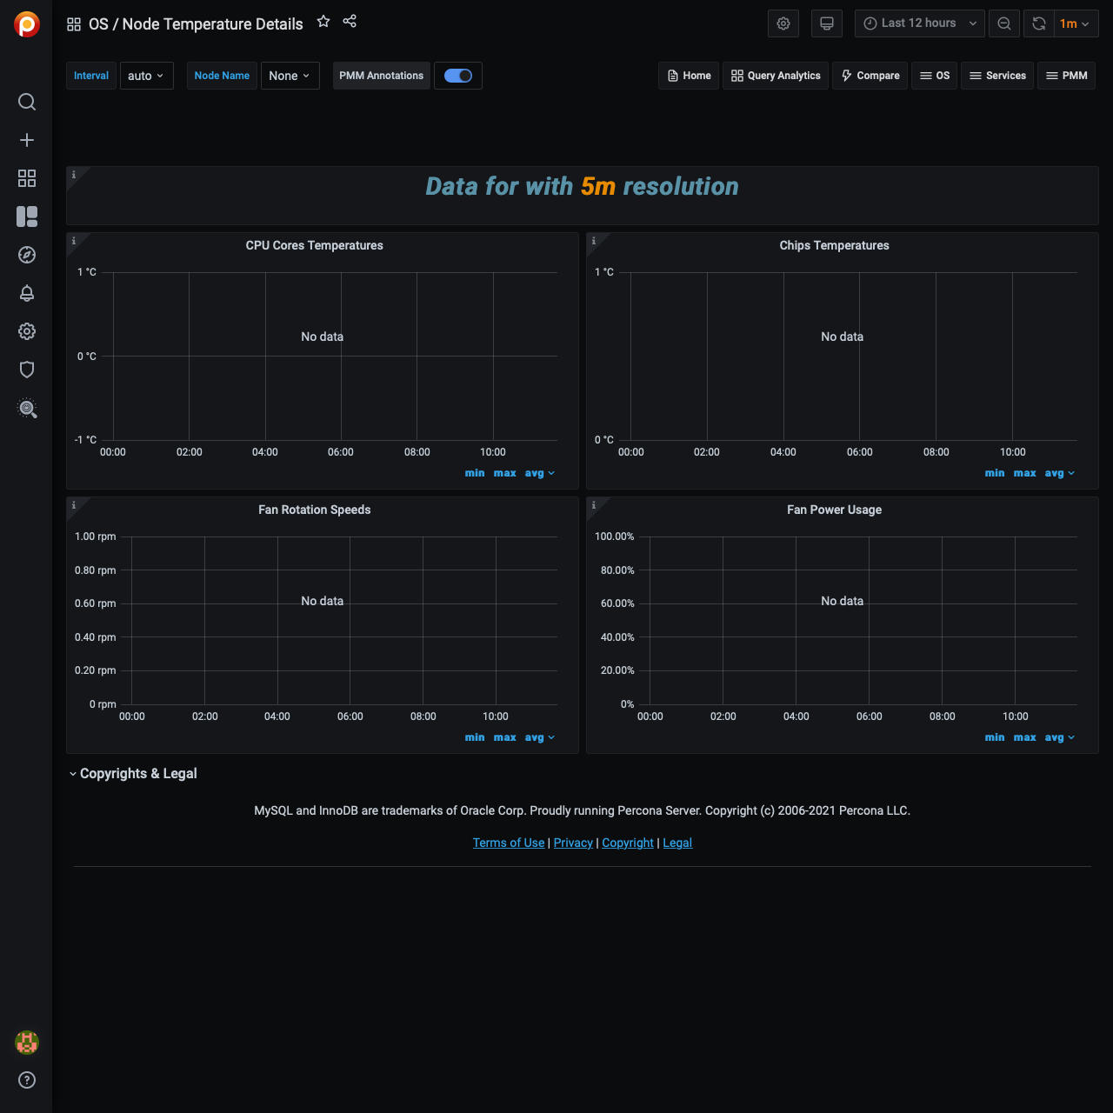Open the Services menu
Image resolution: width=1113 pixels, height=1113 pixels.
pyautogui.click(x=997, y=76)
